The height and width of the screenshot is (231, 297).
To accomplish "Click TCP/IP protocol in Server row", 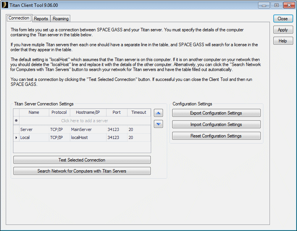I will tap(60, 129).
